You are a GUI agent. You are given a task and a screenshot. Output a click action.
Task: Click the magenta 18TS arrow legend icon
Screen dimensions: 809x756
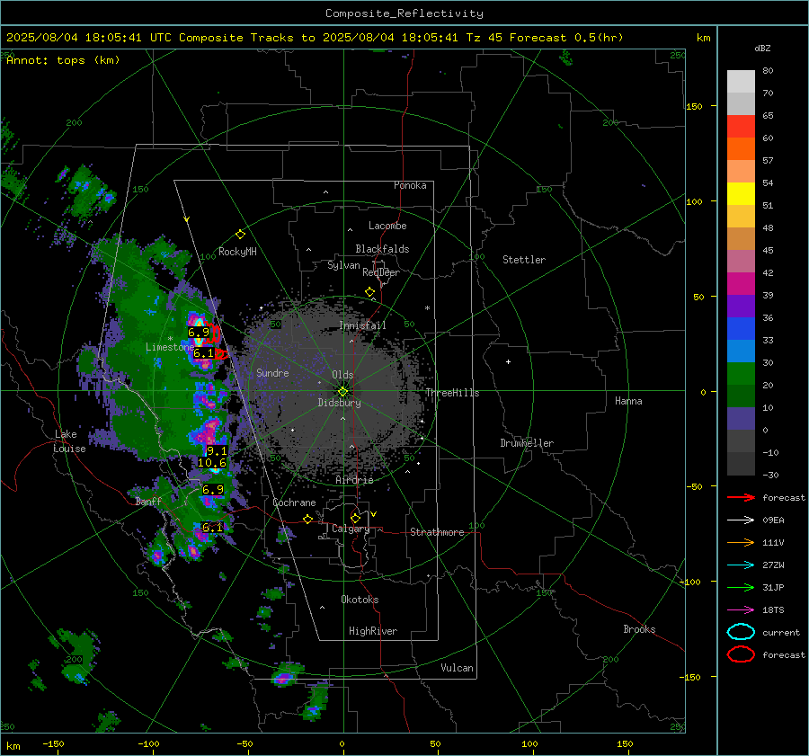[741, 610]
